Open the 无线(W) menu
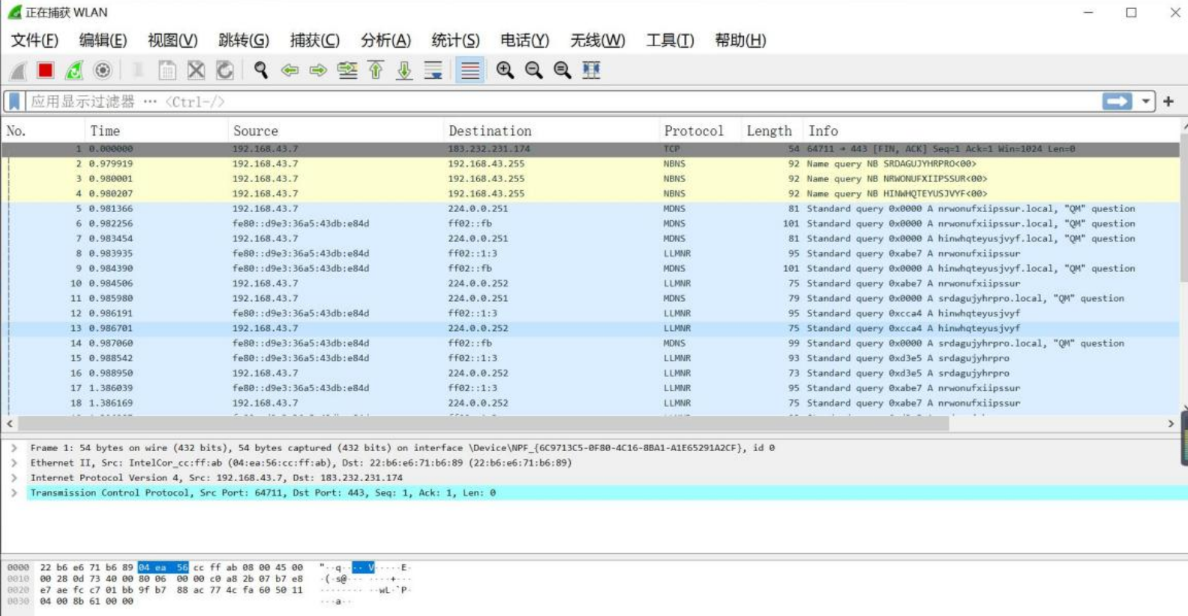The height and width of the screenshot is (616, 1188). click(x=598, y=40)
